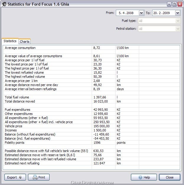Click 'Estimated distance move with reserve tank'
The width and height of the screenshot is (184, 185).
[40, 155]
